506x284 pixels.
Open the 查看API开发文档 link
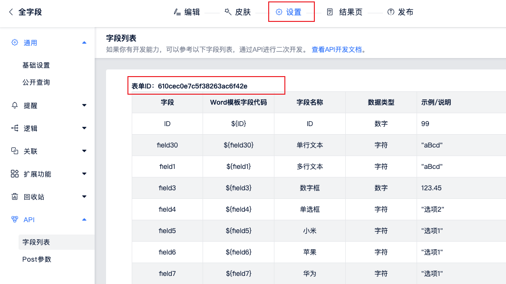(337, 49)
